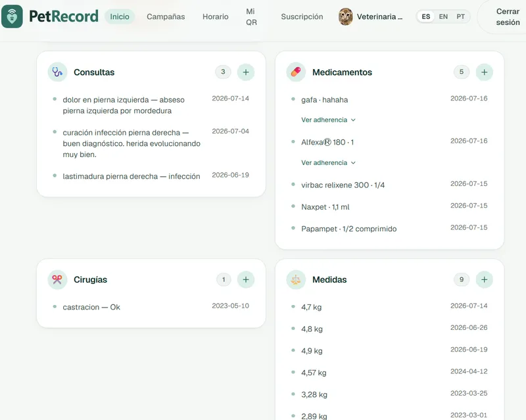The image size is (526, 420).
Task: Open the Campañas tab
Action: pyautogui.click(x=166, y=16)
